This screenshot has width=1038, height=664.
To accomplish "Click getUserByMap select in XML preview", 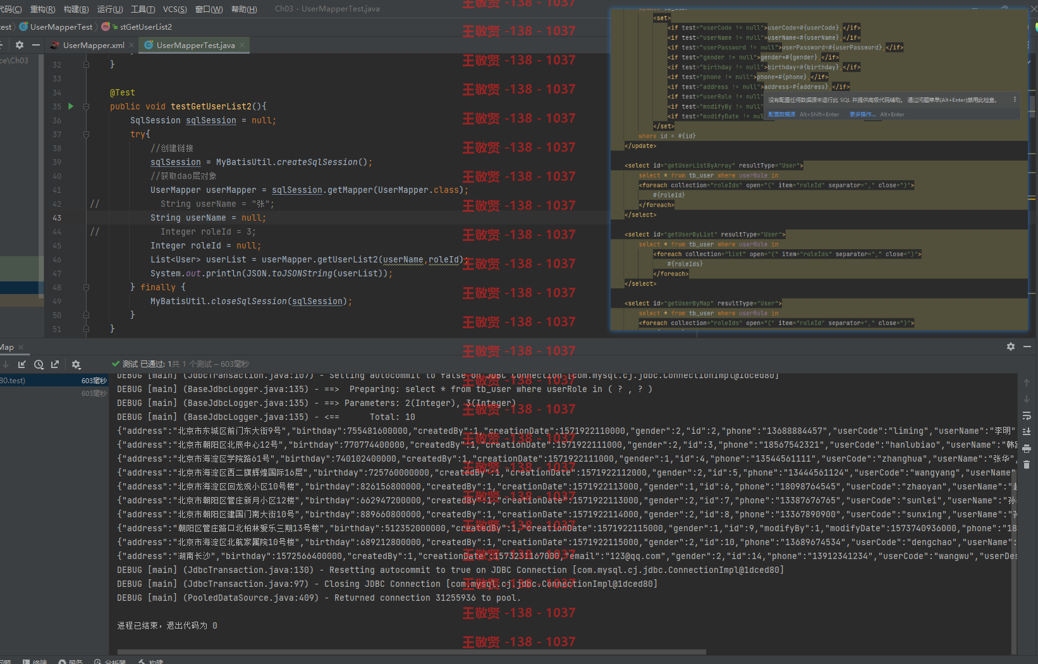I will point(703,304).
